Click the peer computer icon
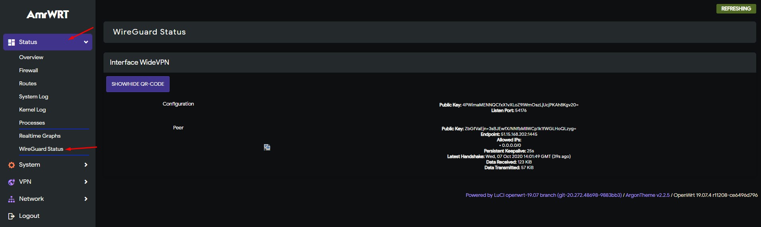761x227 pixels. click(x=267, y=147)
